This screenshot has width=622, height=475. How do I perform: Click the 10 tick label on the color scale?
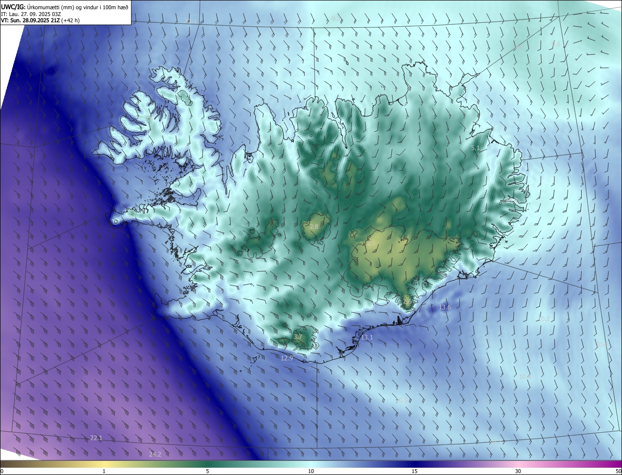coord(311,472)
